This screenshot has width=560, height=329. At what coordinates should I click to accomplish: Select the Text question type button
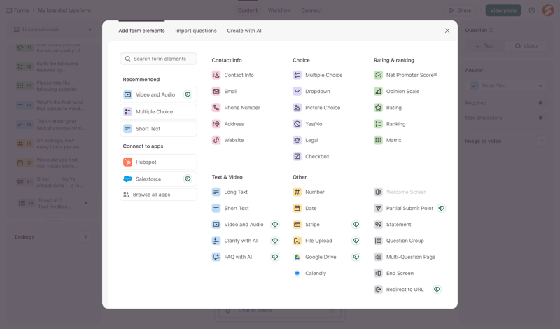pos(485,45)
